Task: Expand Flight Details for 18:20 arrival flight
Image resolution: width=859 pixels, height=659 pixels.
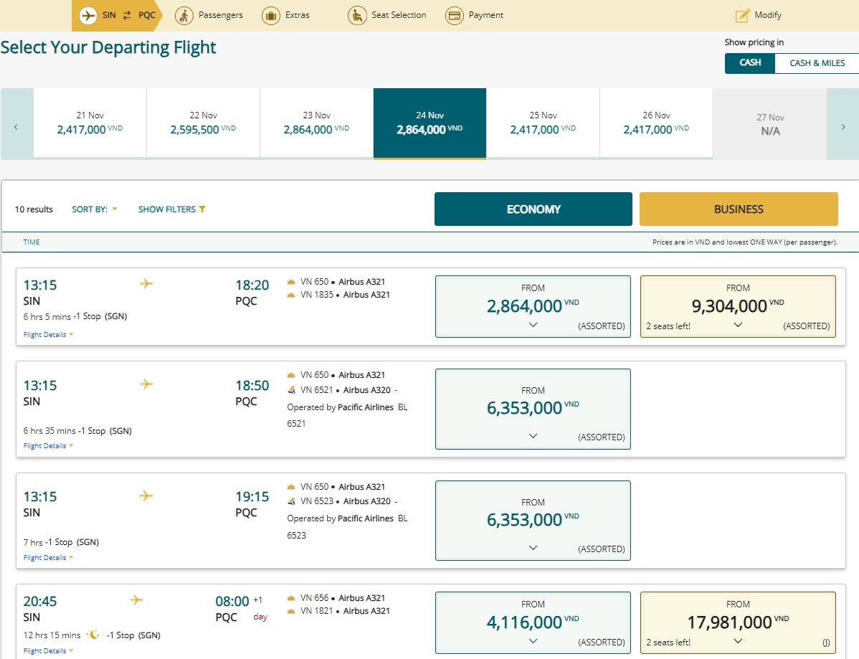Action: (x=48, y=335)
